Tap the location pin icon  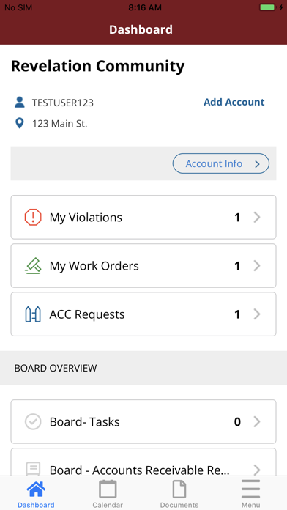20,123
